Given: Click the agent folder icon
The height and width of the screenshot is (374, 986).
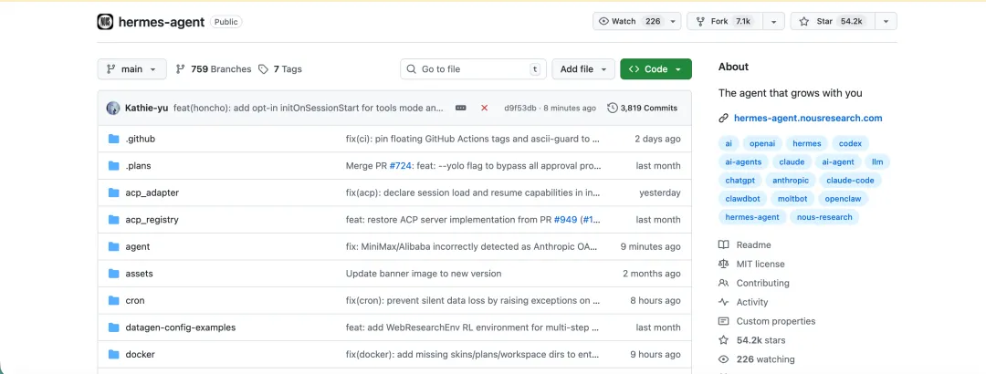Looking at the screenshot, I should pyautogui.click(x=114, y=247).
